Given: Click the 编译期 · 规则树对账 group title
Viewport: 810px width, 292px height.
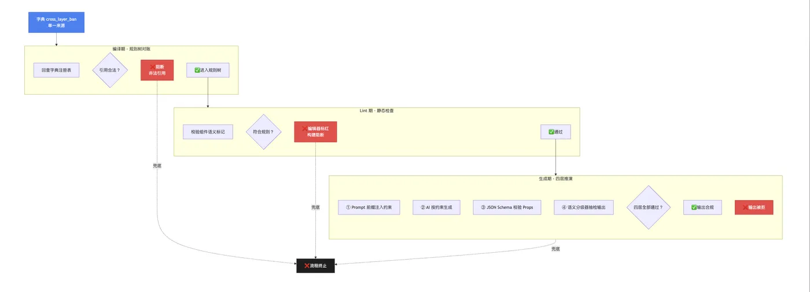Looking at the screenshot, I should click(131, 49).
